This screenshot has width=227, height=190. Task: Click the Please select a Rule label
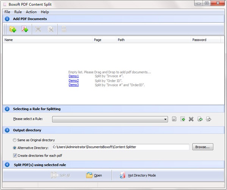[x=28, y=119]
